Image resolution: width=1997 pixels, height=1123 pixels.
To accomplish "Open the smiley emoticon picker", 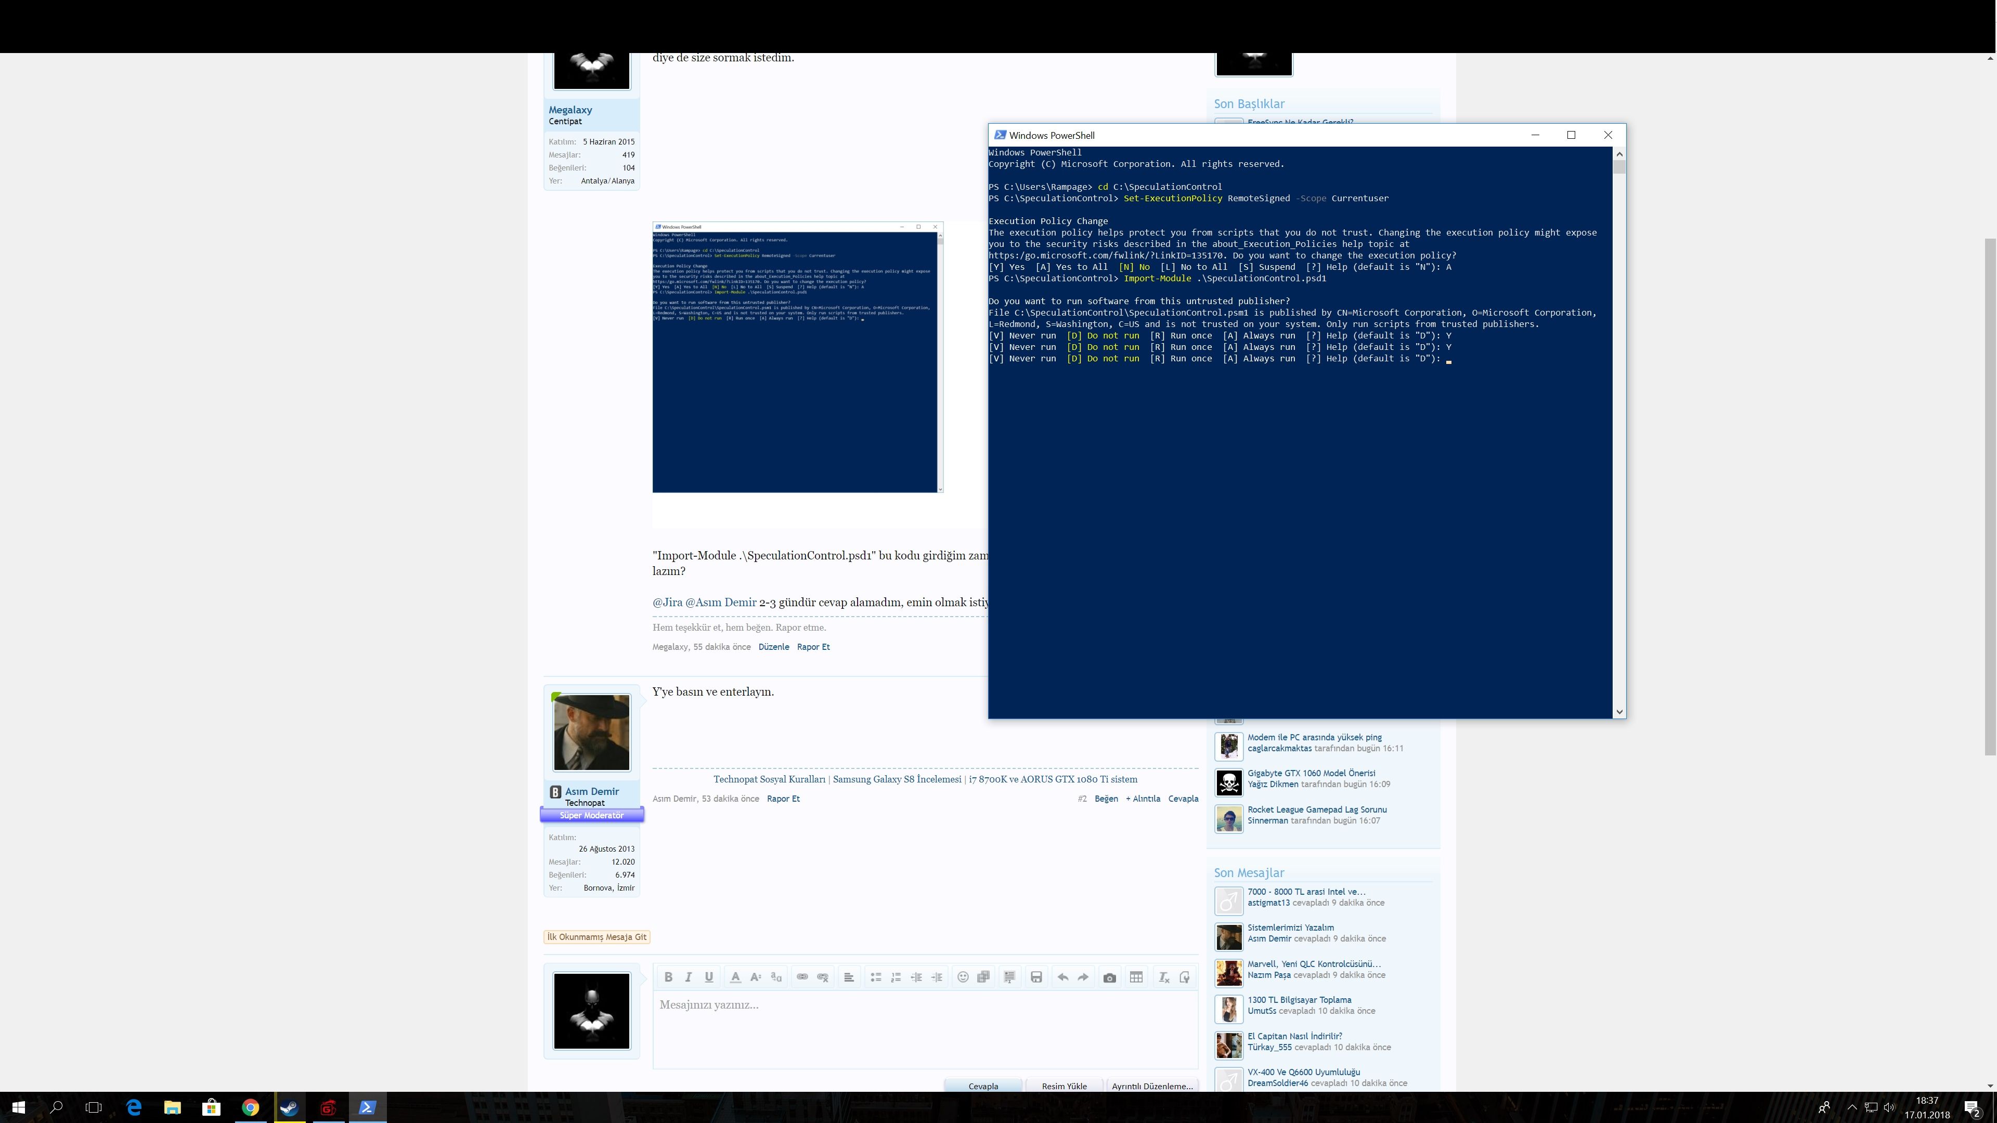I will (963, 977).
